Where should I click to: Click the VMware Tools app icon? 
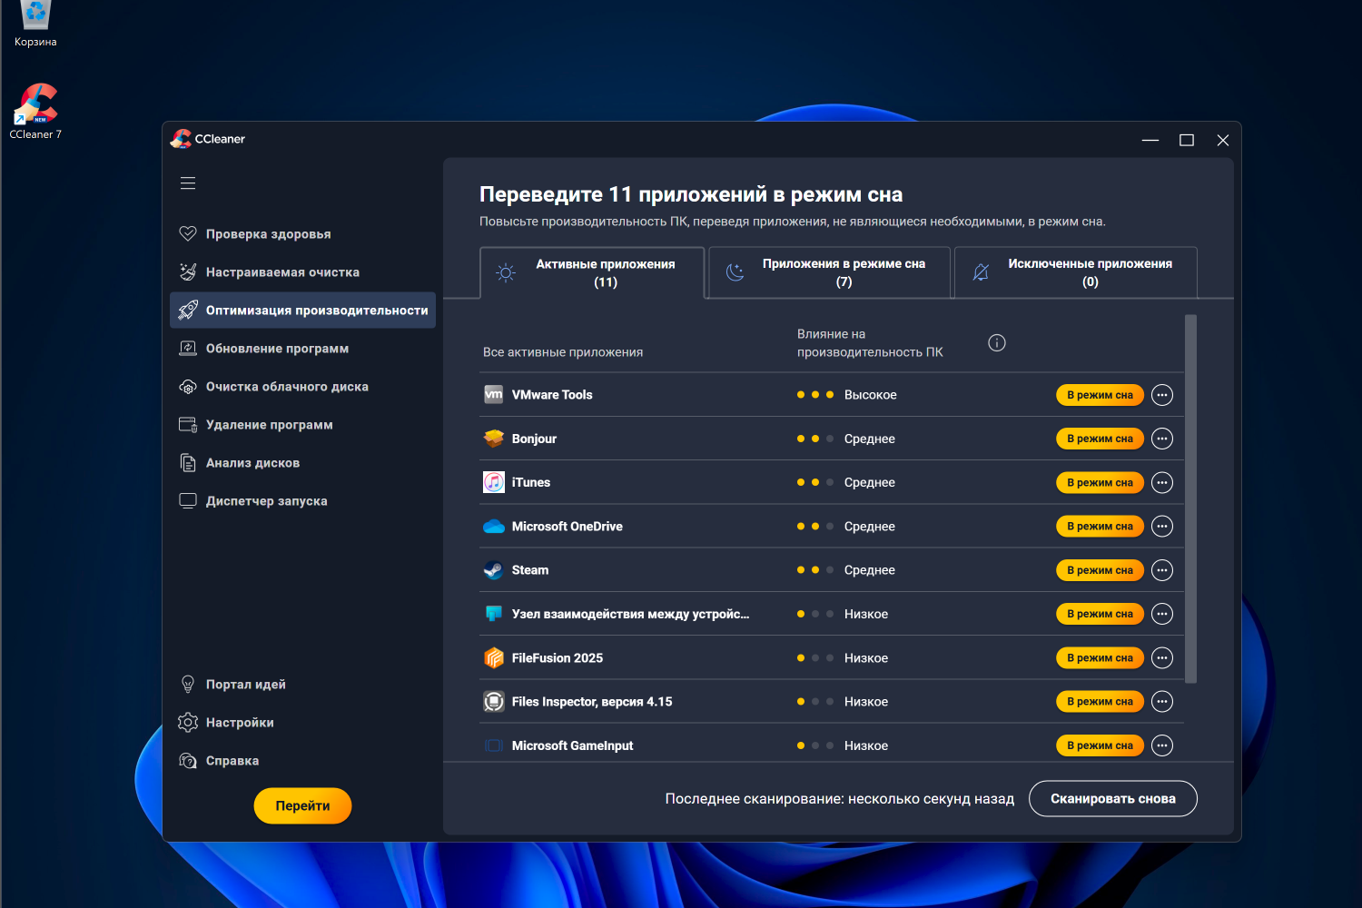click(494, 394)
